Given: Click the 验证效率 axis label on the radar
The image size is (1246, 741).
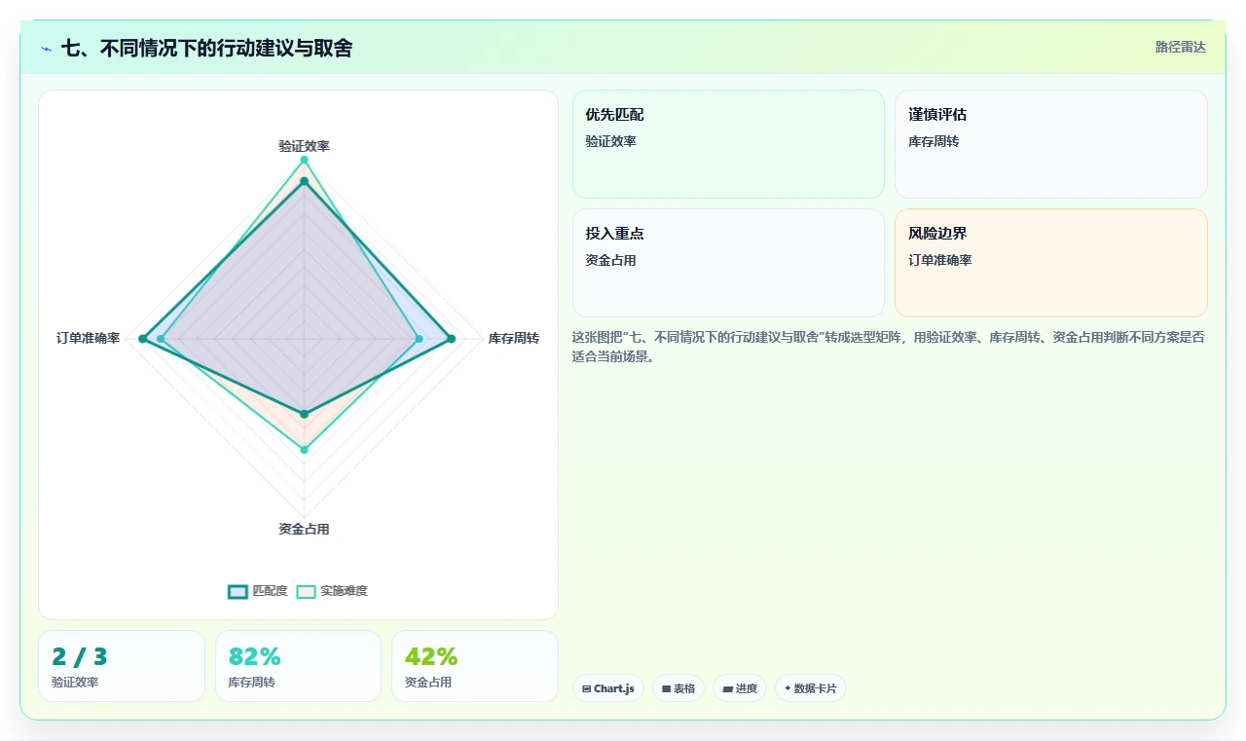Looking at the screenshot, I should (x=304, y=146).
